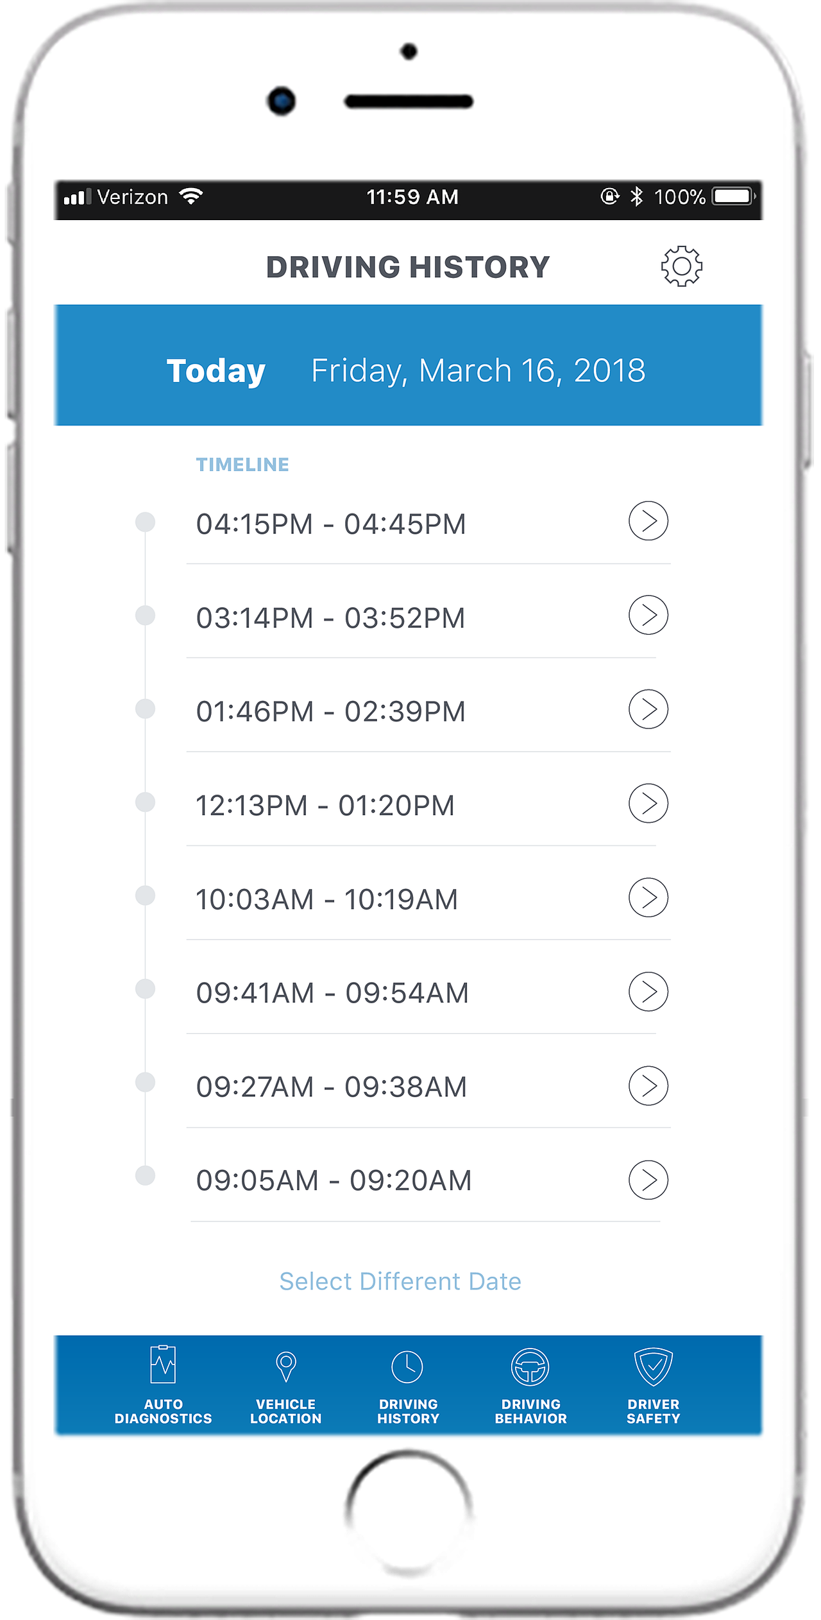Image resolution: width=821 pixels, height=1620 pixels.
Task: Click timeline dot for 04:15PM trip
Action: point(146,522)
